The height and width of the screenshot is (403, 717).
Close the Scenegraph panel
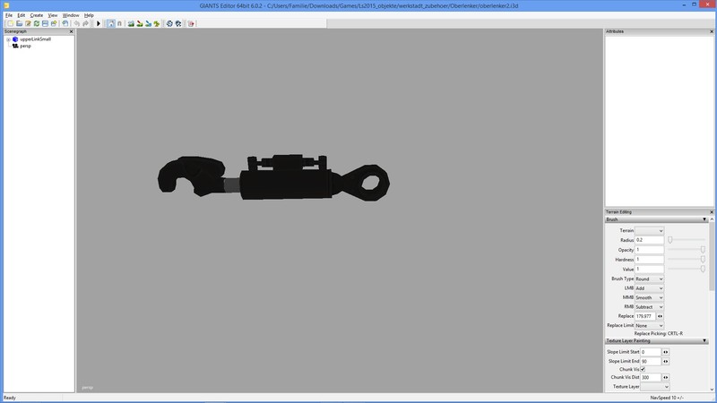[72, 31]
